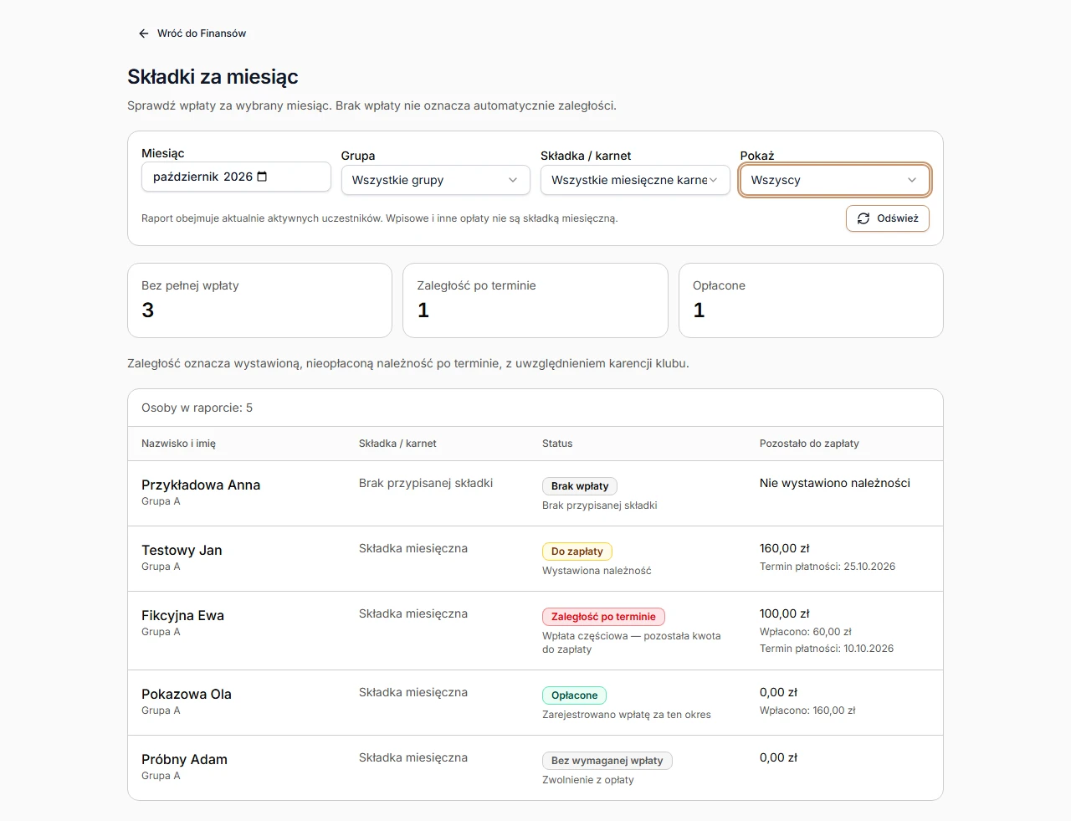Click the Nazwisko i imię column header
Screen dimensions: 1071x821
coord(178,444)
